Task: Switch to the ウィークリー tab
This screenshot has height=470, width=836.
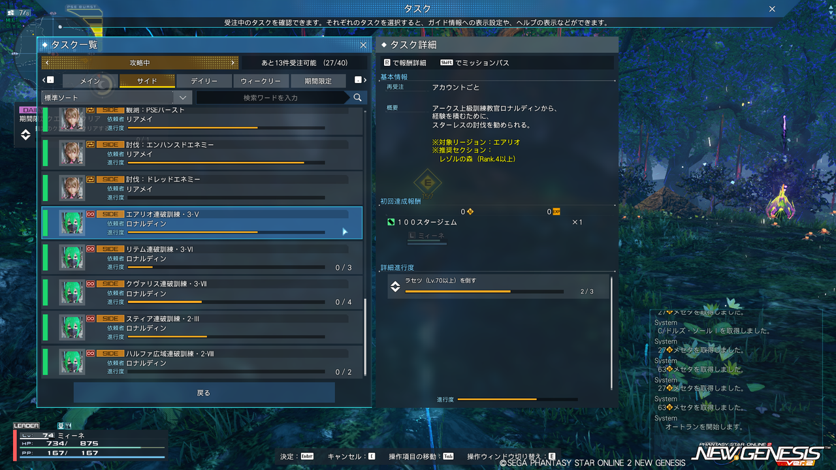Action: [261, 81]
